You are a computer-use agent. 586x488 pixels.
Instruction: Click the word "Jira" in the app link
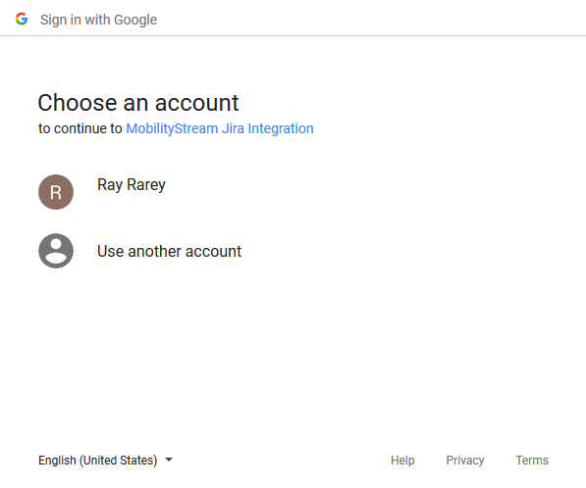point(233,128)
